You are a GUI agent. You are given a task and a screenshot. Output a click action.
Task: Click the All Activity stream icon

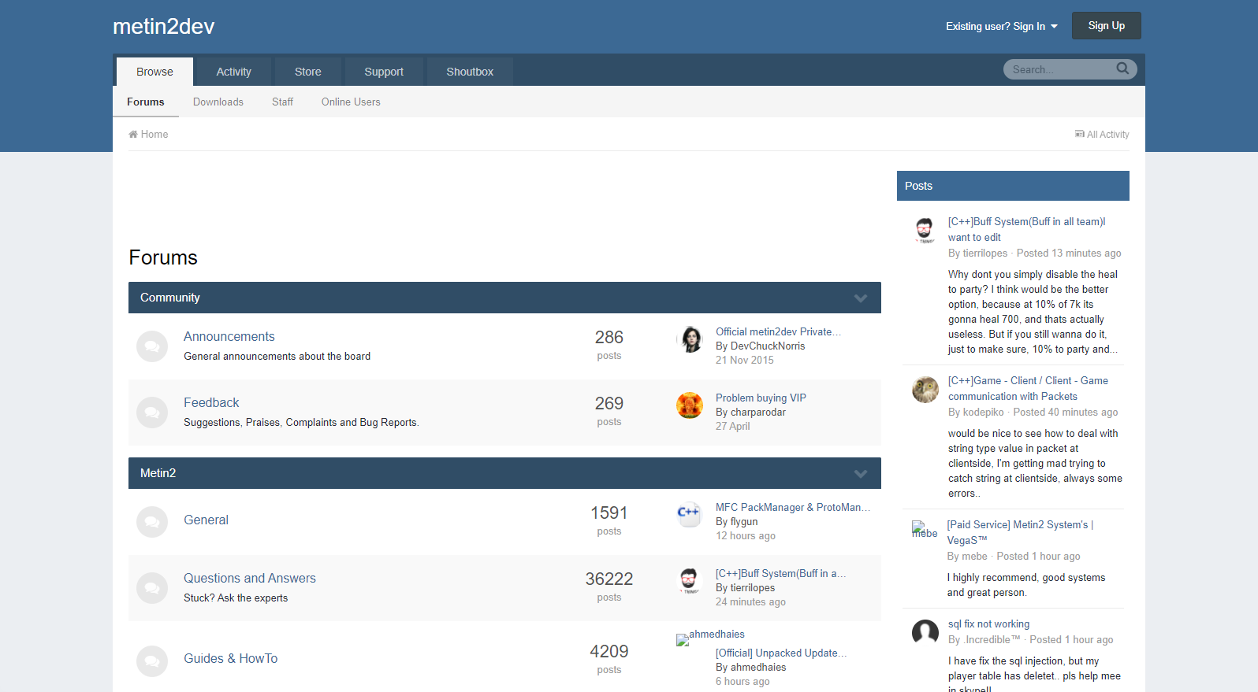click(1080, 134)
